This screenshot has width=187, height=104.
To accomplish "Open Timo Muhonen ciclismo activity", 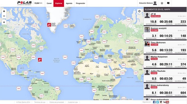I will click(x=165, y=47).
